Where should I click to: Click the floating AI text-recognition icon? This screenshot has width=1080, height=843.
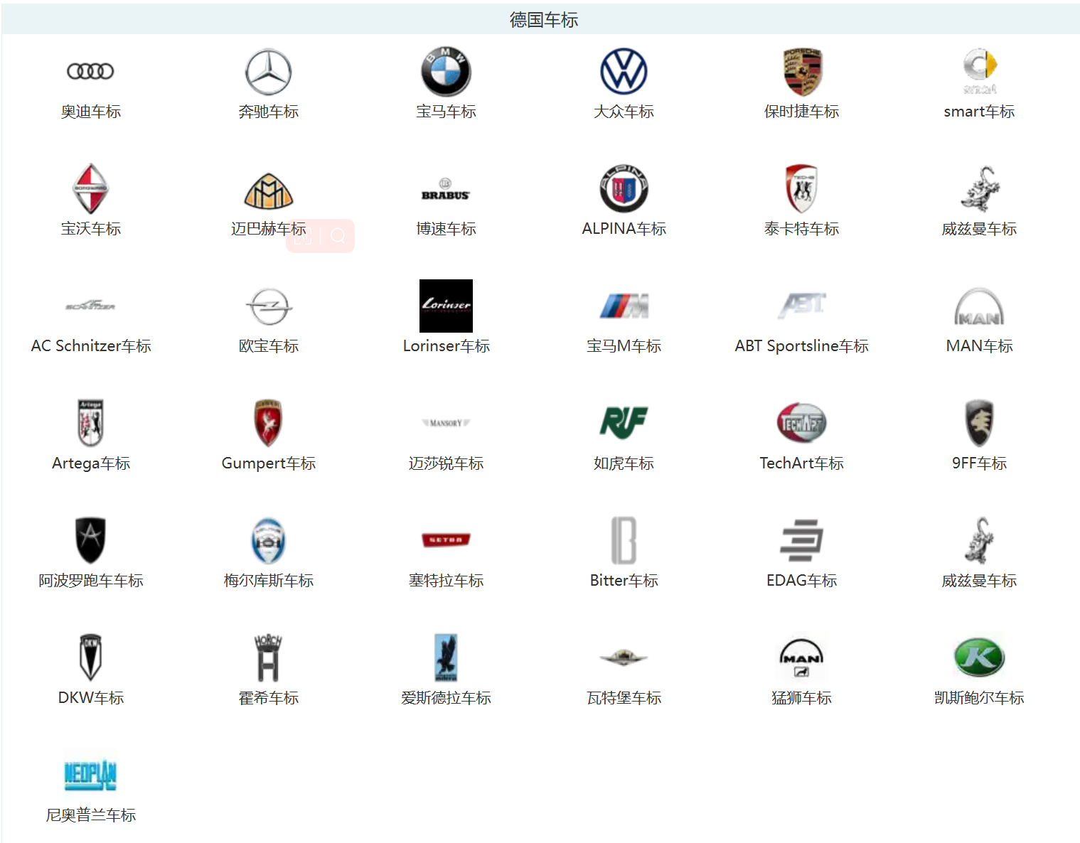tap(303, 236)
